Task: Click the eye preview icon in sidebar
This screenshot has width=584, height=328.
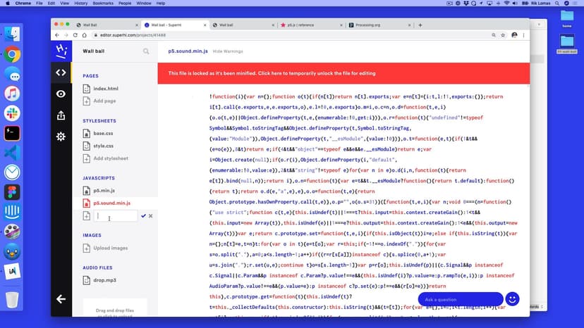Action: (61, 94)
